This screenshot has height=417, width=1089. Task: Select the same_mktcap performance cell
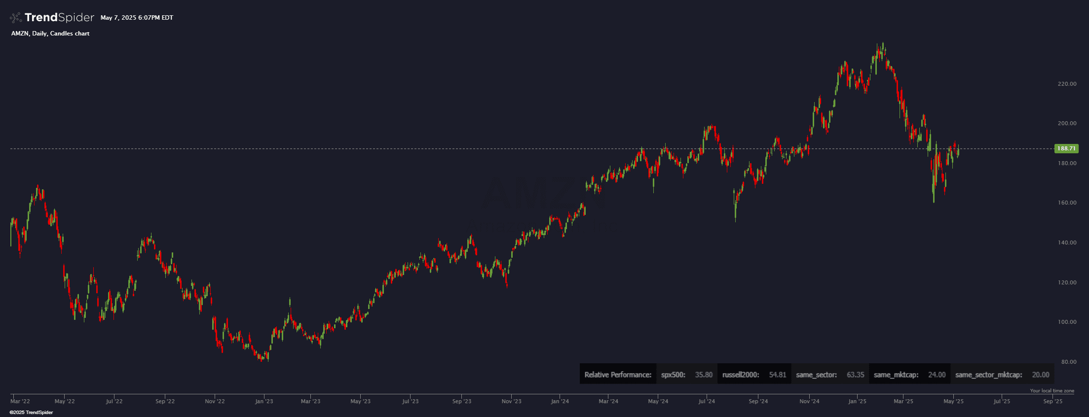[909, 375]
